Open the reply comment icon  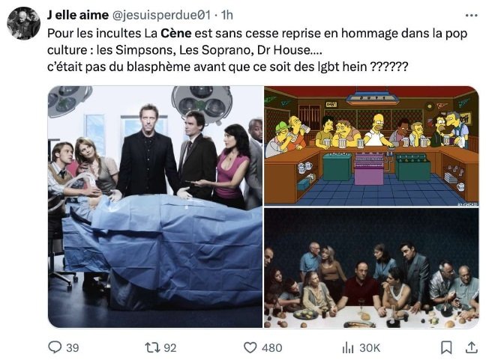click(x=55, y=347)
